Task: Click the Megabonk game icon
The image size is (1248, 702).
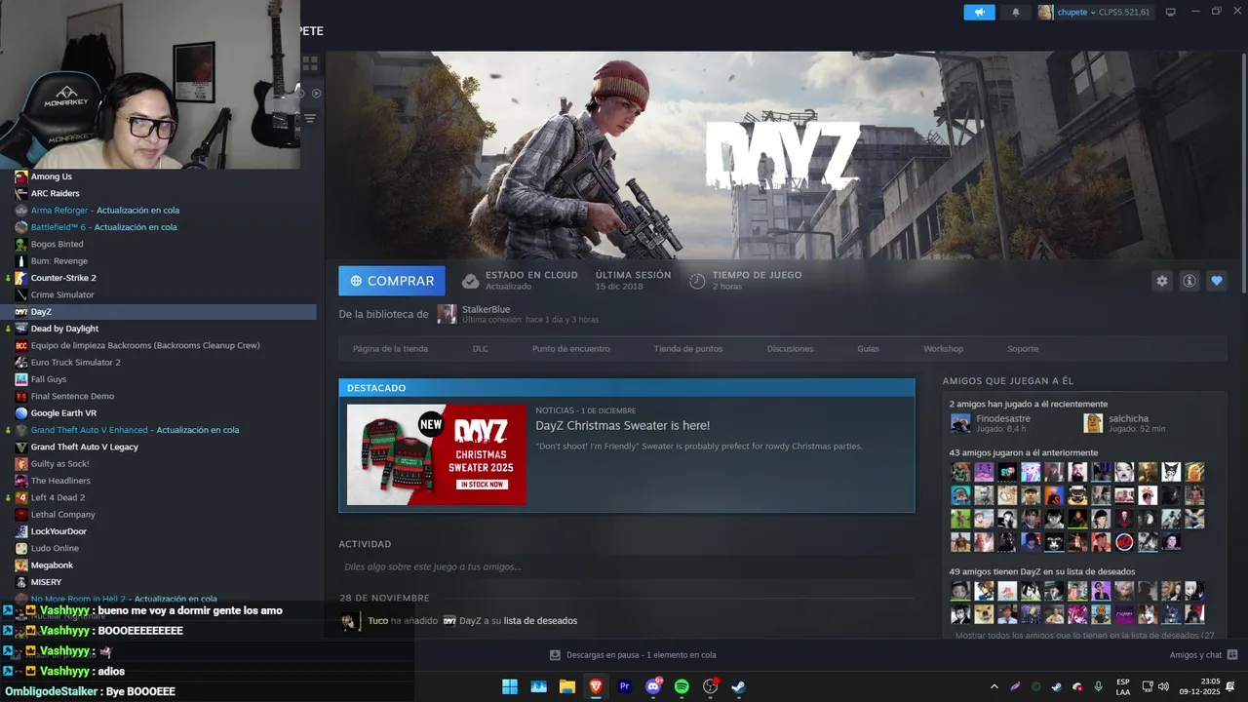Action: click(x=21, y=565)
